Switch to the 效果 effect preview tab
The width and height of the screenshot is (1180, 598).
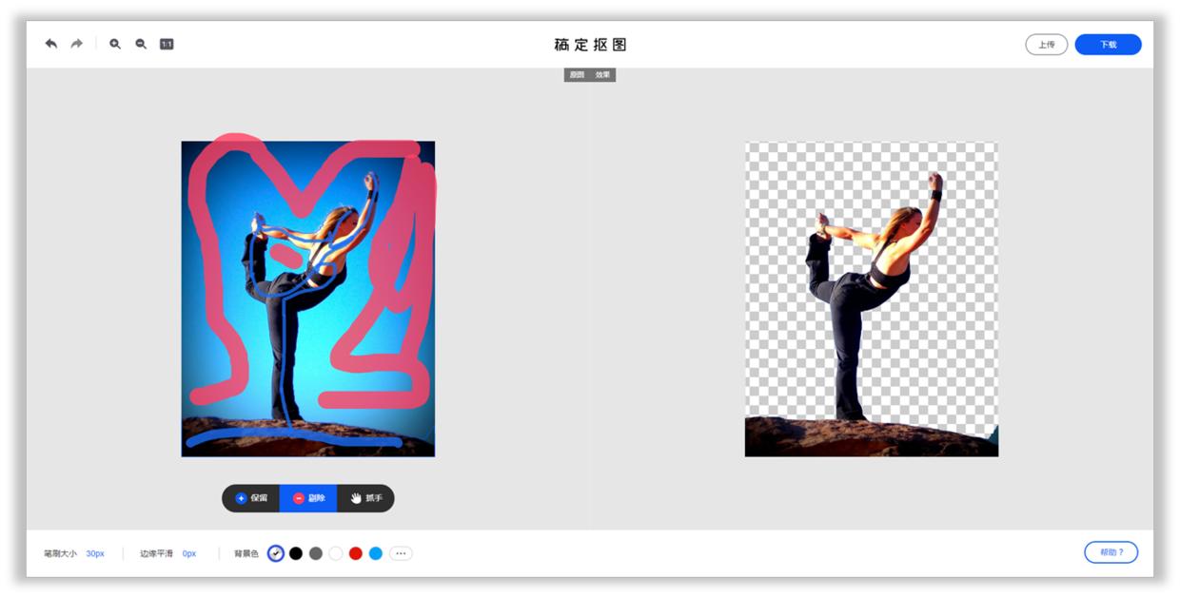[x=601, y=73]
